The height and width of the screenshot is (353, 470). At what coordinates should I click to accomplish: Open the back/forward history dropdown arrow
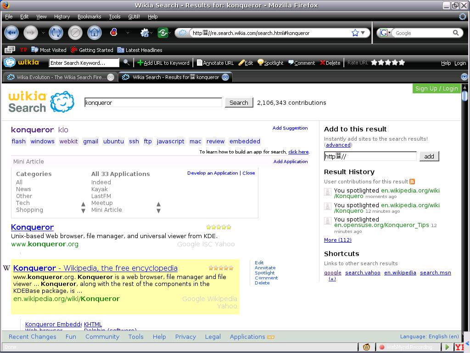[43, 33]
